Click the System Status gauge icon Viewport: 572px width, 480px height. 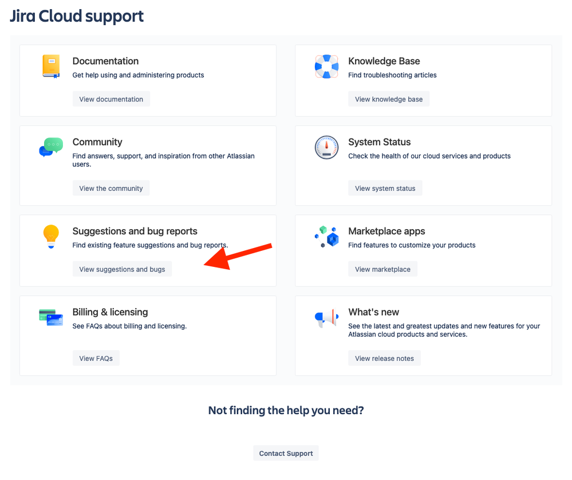coord(326,147)
